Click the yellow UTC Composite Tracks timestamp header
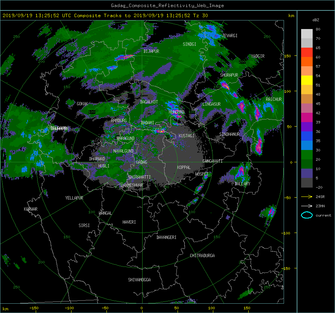 point(105,16)
